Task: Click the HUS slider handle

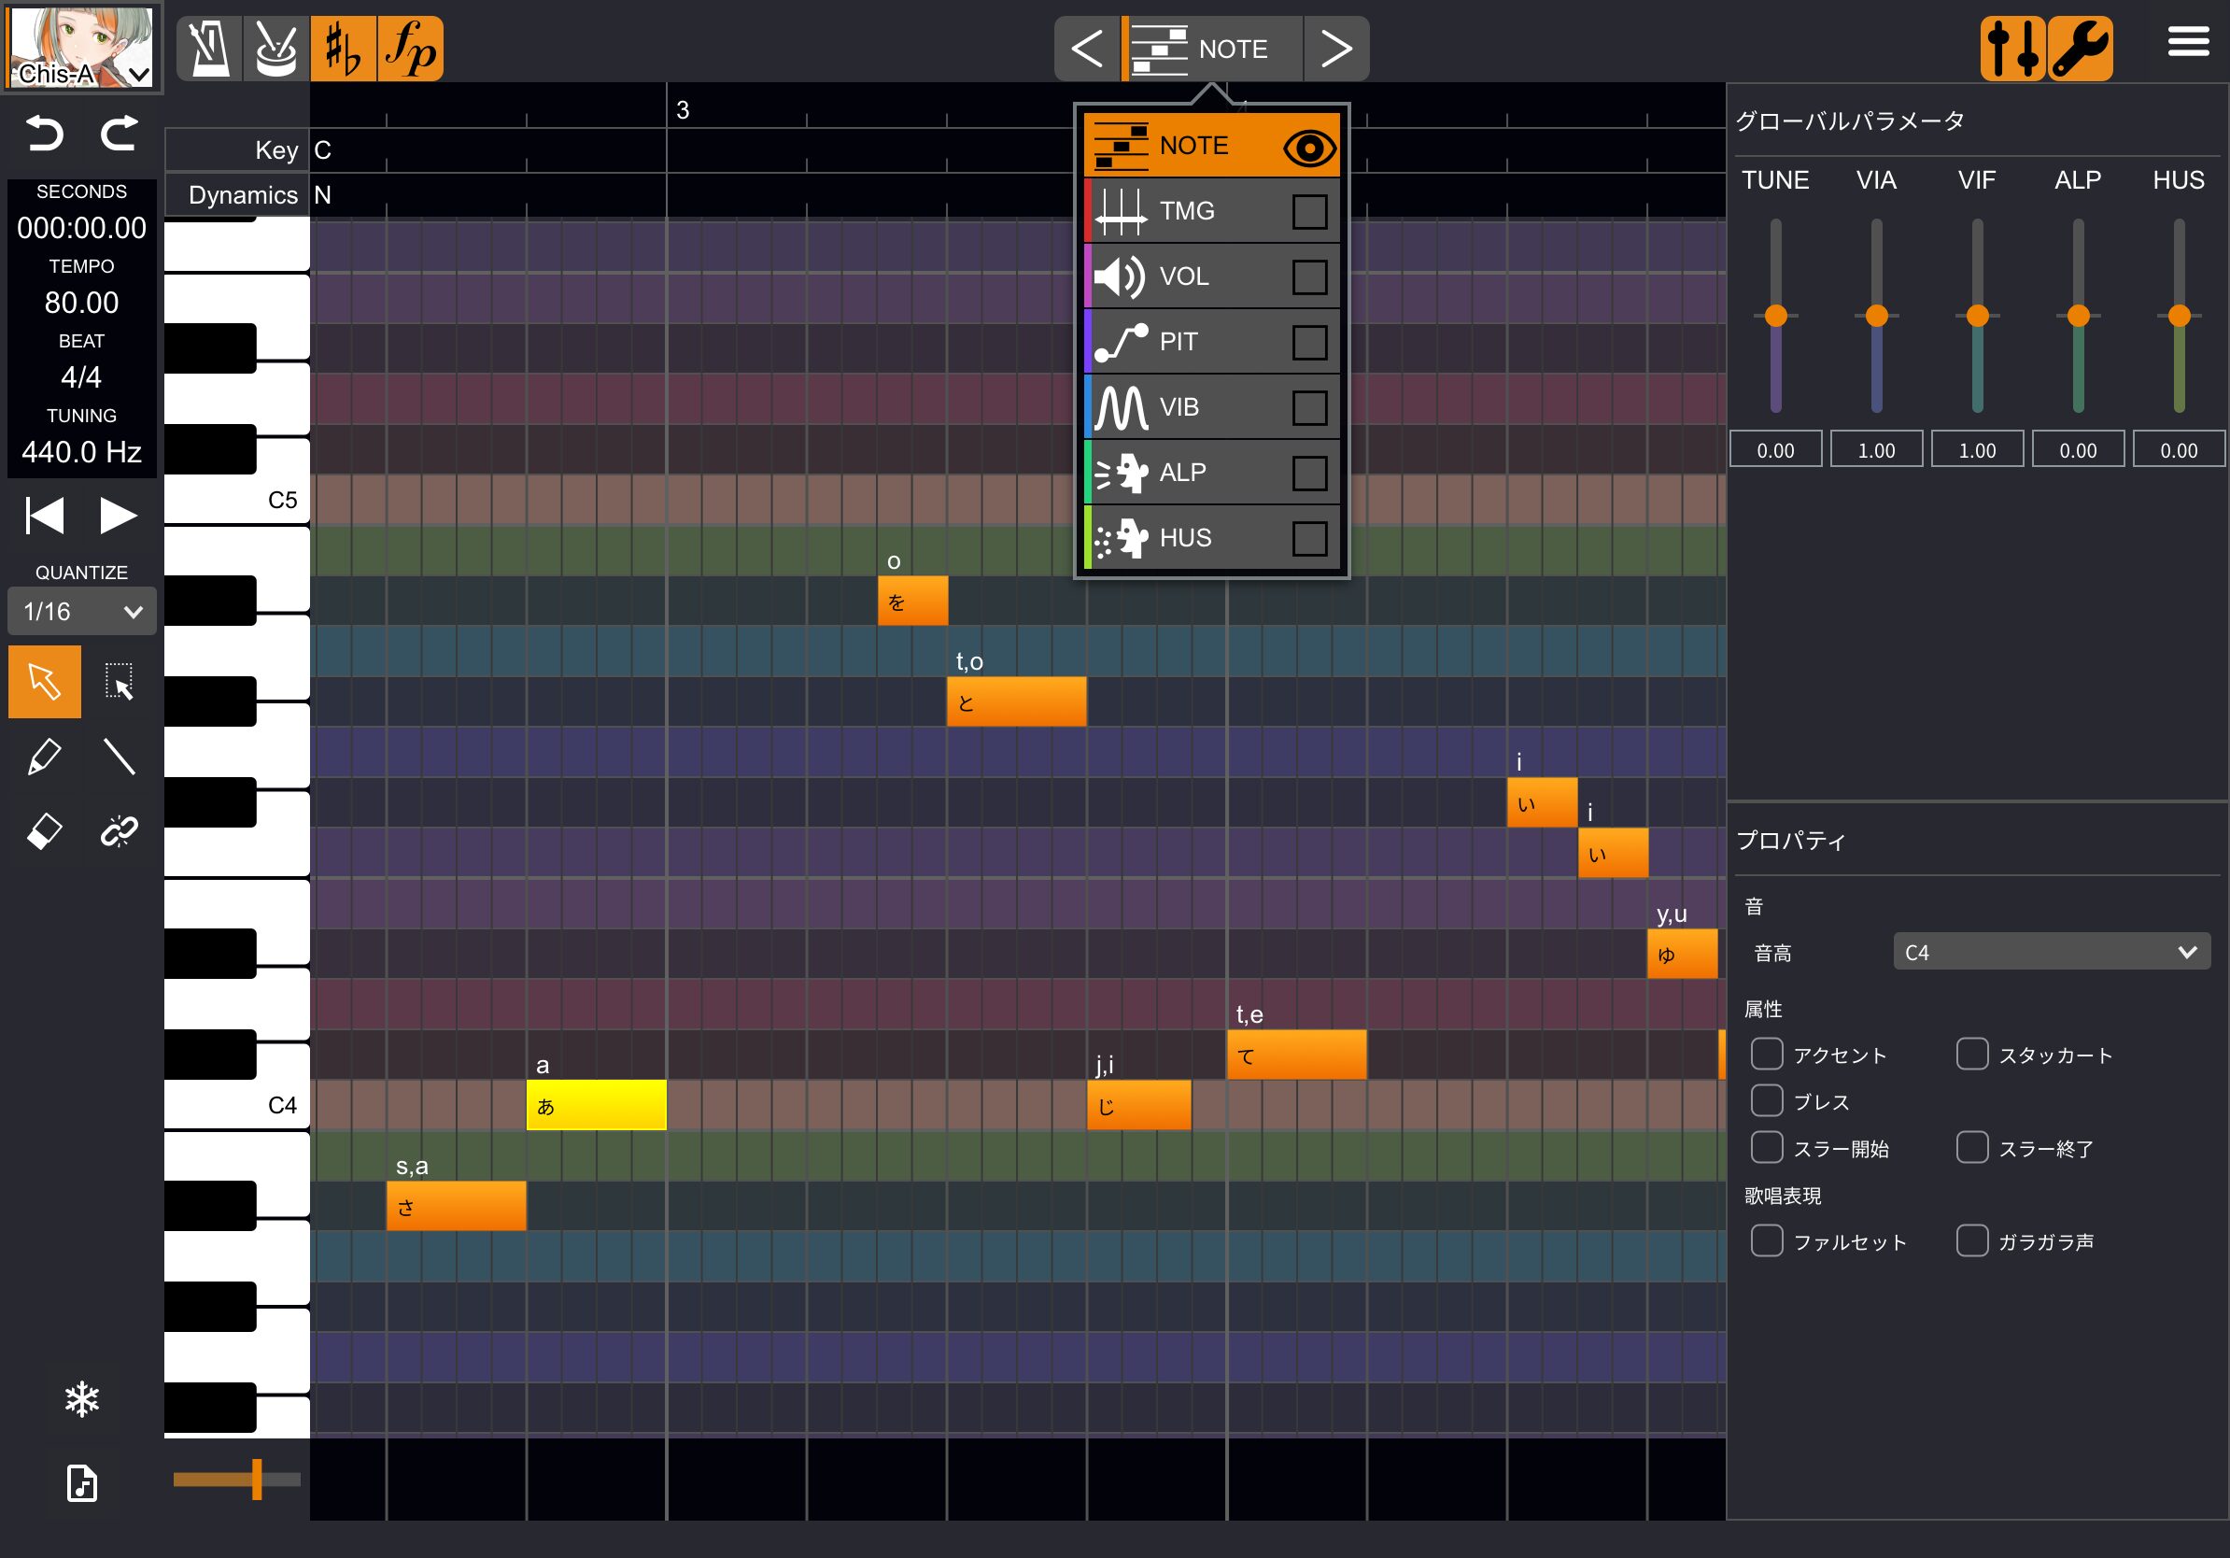Action: tap(2179, 316)
